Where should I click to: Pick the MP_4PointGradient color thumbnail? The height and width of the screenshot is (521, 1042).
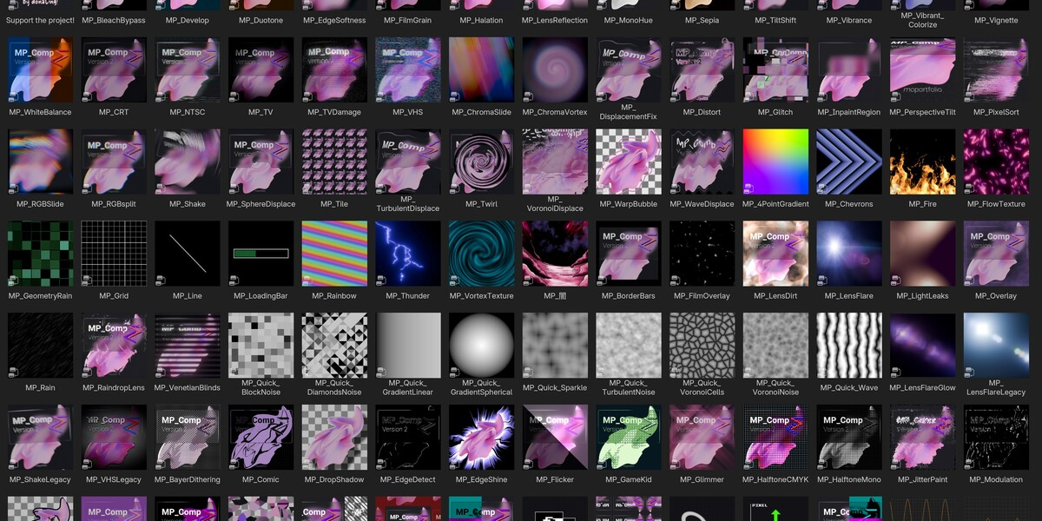pyautogui.click(x=775, y=162)
